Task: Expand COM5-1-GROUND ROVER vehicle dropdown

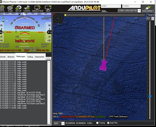Action: [139, 11]
